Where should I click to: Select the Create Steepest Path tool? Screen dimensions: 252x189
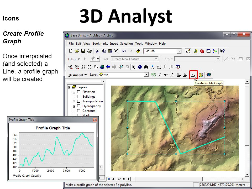coord(160,75)
